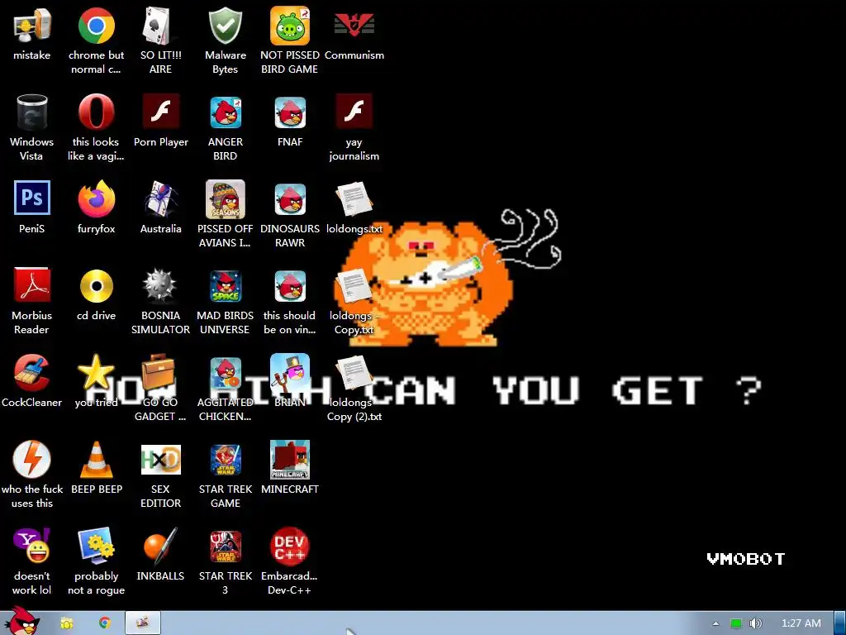Screen dimensions: 846x635
Task: Launch 'chrome but normal c...' shortcut
Action: click(96, 26)
